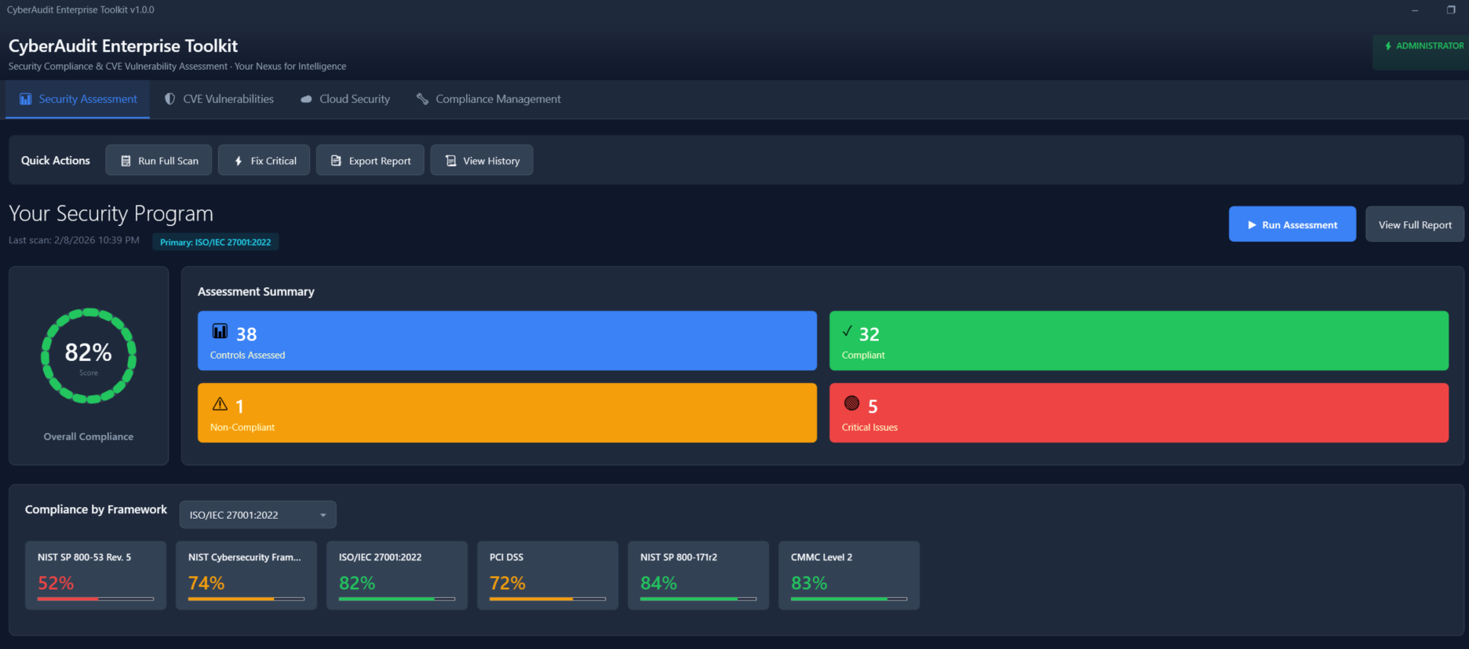Click the red Critical Issues tile

coord(1139,413)
